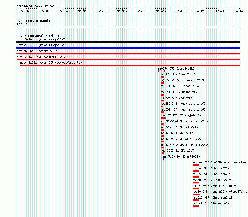
Task: Click nsv3411701 (Audano2019) label
Action: (x=211, y=203)
